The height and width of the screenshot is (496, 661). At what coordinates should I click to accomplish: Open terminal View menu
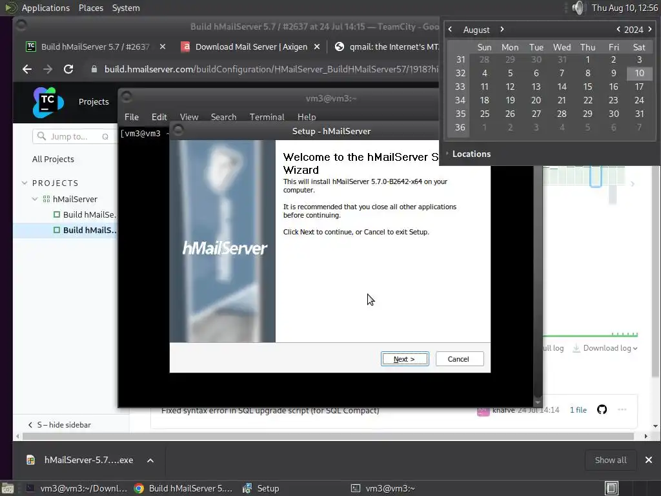pos(189,117)
